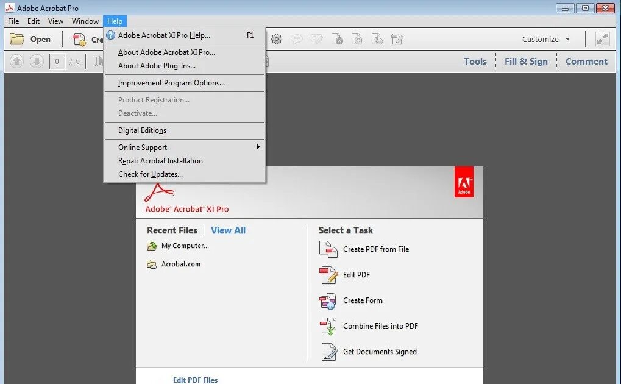The width and height of the screenshot is (621, 384).
Task: Select Check for Updates
Action: (184, 174)
